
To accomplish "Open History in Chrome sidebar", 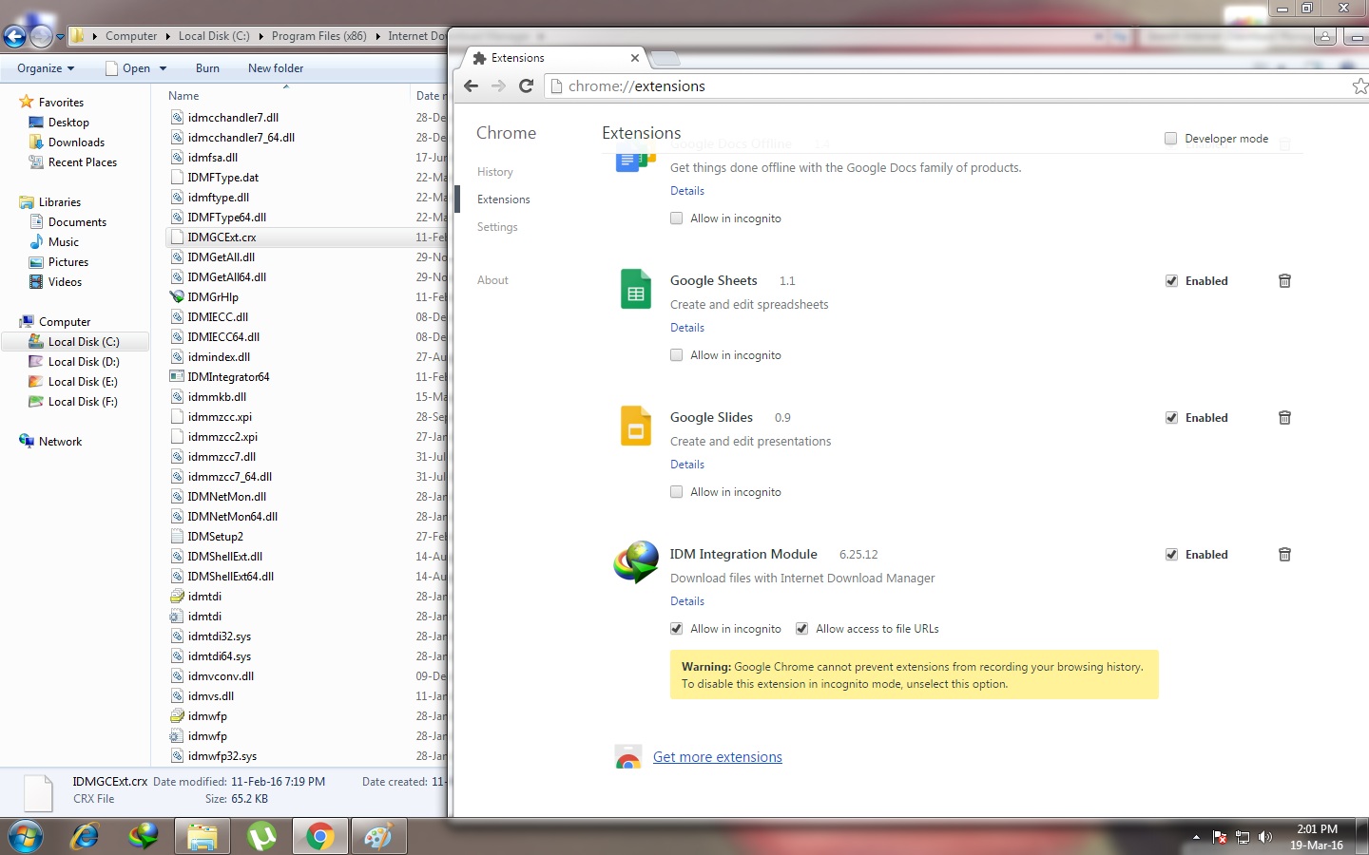I will (494, 172).
